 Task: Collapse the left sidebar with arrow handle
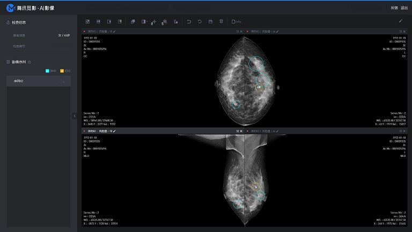(x=75, y=115)
